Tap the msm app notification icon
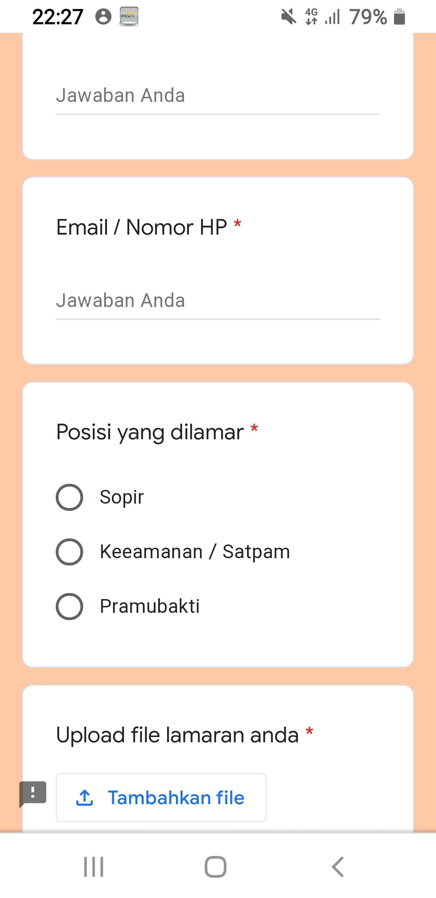Screen dimensions: 436x898 [x=129, y=17]
